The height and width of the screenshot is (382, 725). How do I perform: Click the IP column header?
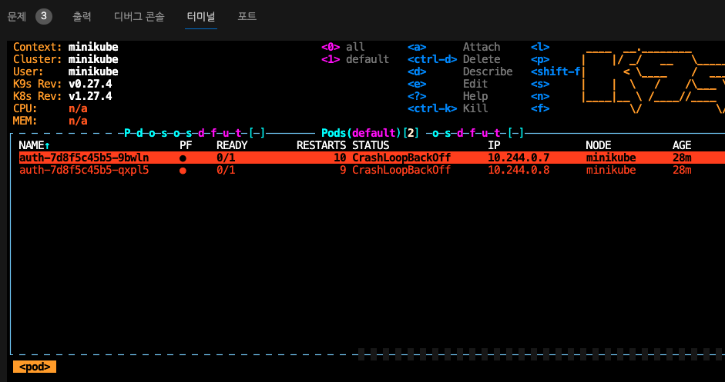coord(495,145)
